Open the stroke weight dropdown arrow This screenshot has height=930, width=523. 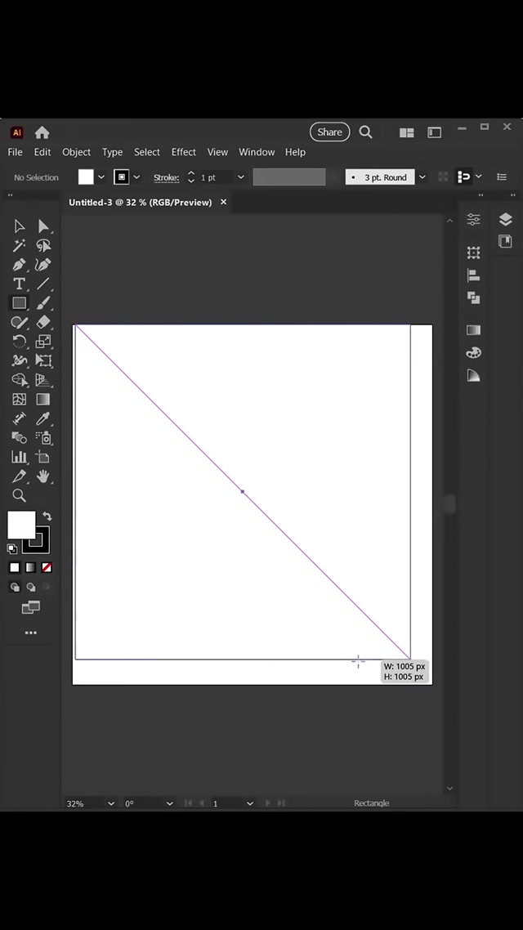pyautogui.click(x=240, y=177)
